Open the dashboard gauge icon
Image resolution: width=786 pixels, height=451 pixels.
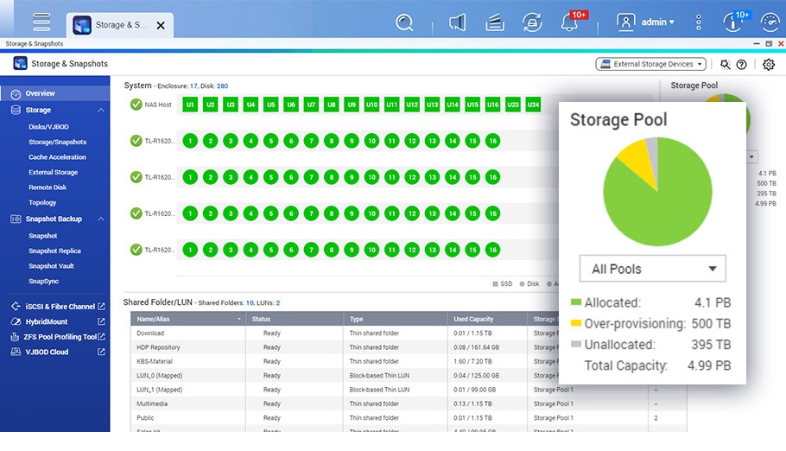[x=770, y=22]
